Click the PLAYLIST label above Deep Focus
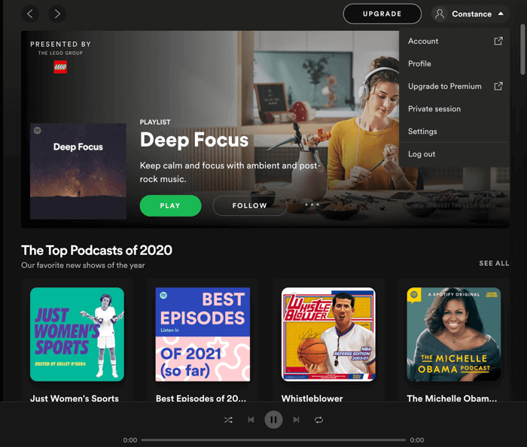Viewport: 527px width, 447px height. click(x=155, y=122)
